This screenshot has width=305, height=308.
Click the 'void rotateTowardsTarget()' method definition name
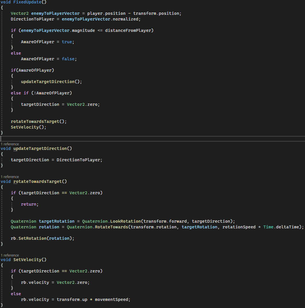38,181
